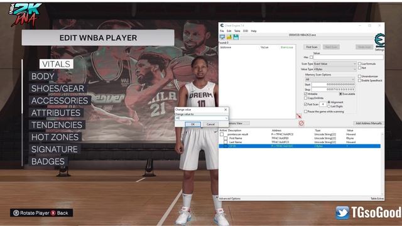Enable the Unrandomizer checkbox

[x=359, y=77]
